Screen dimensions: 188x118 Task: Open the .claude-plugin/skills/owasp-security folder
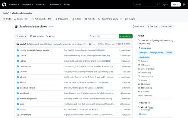click(x=34, y=50)
